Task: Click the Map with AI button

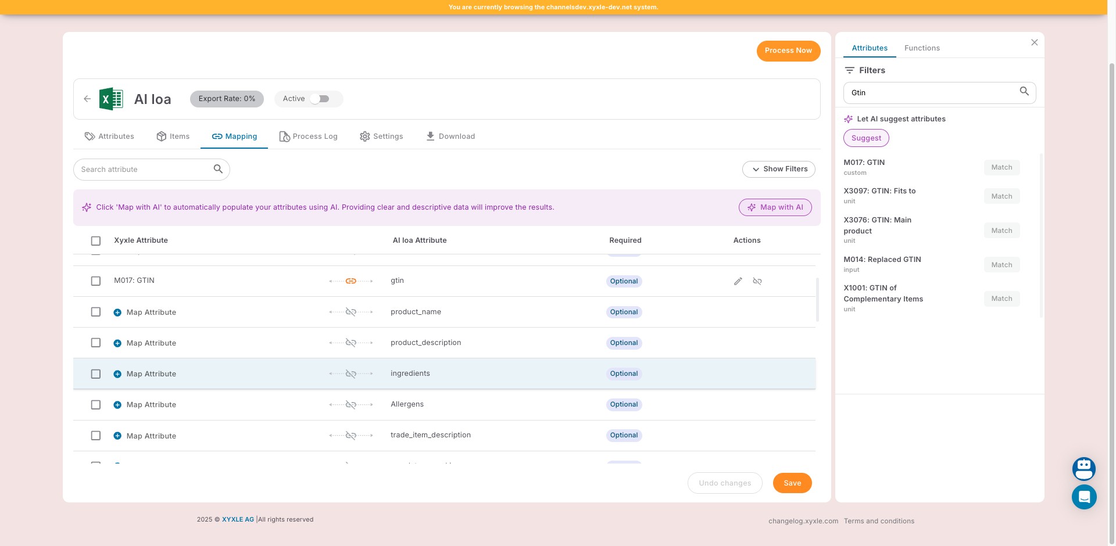Action: point(775,207)
